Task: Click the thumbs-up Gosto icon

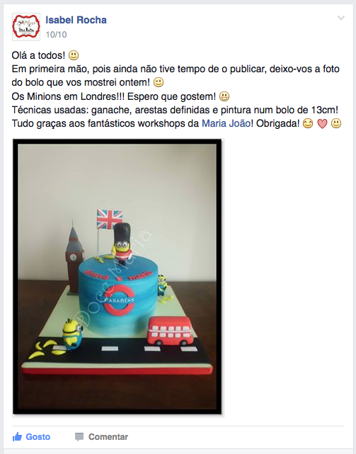Action: coord(17,436)
